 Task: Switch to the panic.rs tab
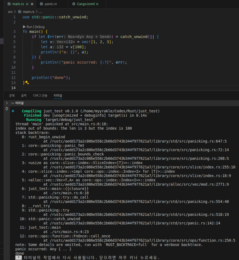click(50, 4)
